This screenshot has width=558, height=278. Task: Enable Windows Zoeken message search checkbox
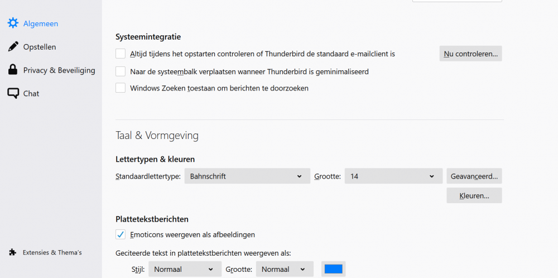tap(121, 88)
